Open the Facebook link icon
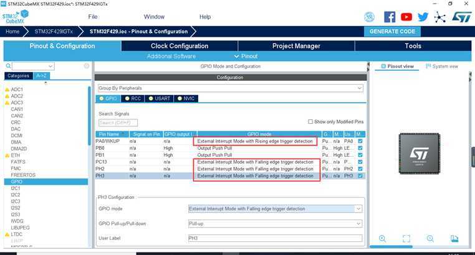This screenshot has width=475, height=255. pyautogui.click(x=390, y=17)
